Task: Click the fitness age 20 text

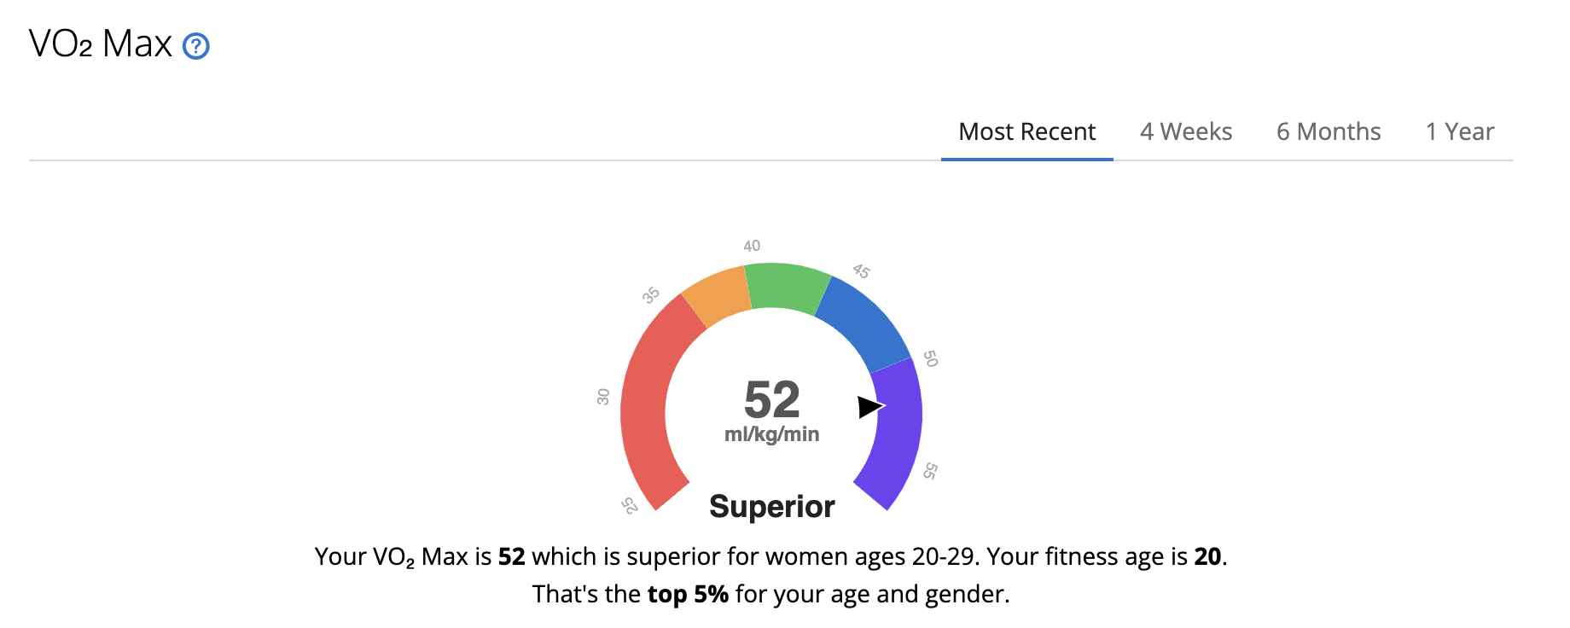Action: (1207, 556)
